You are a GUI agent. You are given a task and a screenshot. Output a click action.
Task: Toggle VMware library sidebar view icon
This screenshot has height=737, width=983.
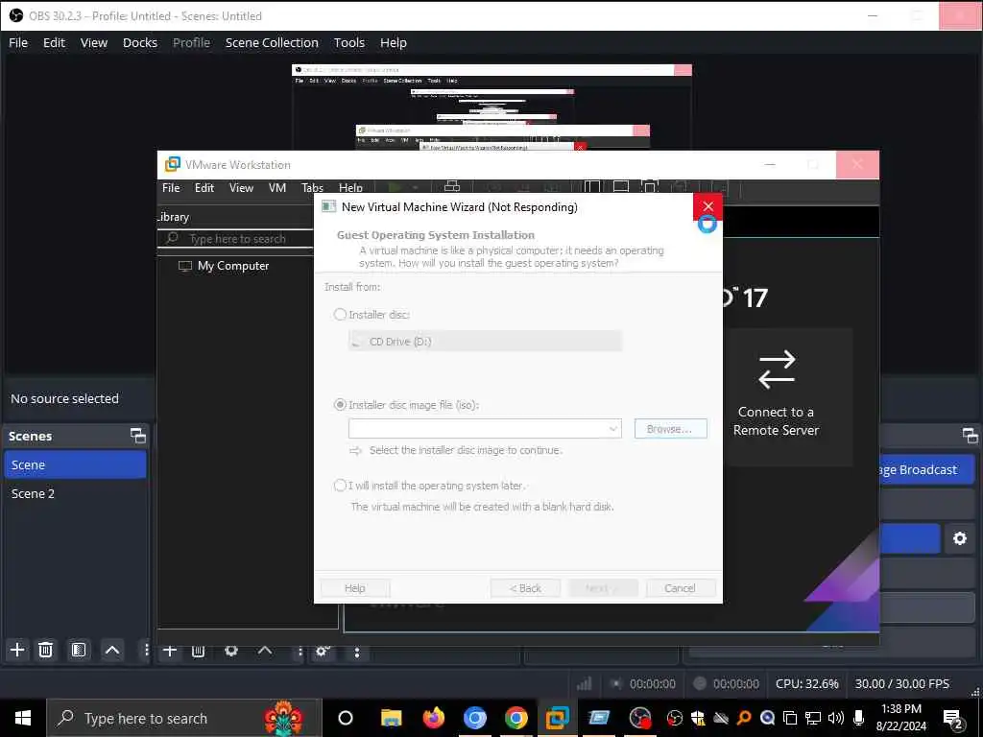pyautogui.click(x=591, y=187)
